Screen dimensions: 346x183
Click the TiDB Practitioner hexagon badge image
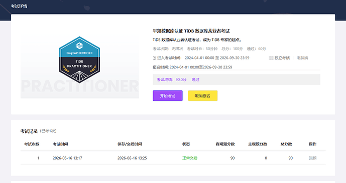pos(79,60)
